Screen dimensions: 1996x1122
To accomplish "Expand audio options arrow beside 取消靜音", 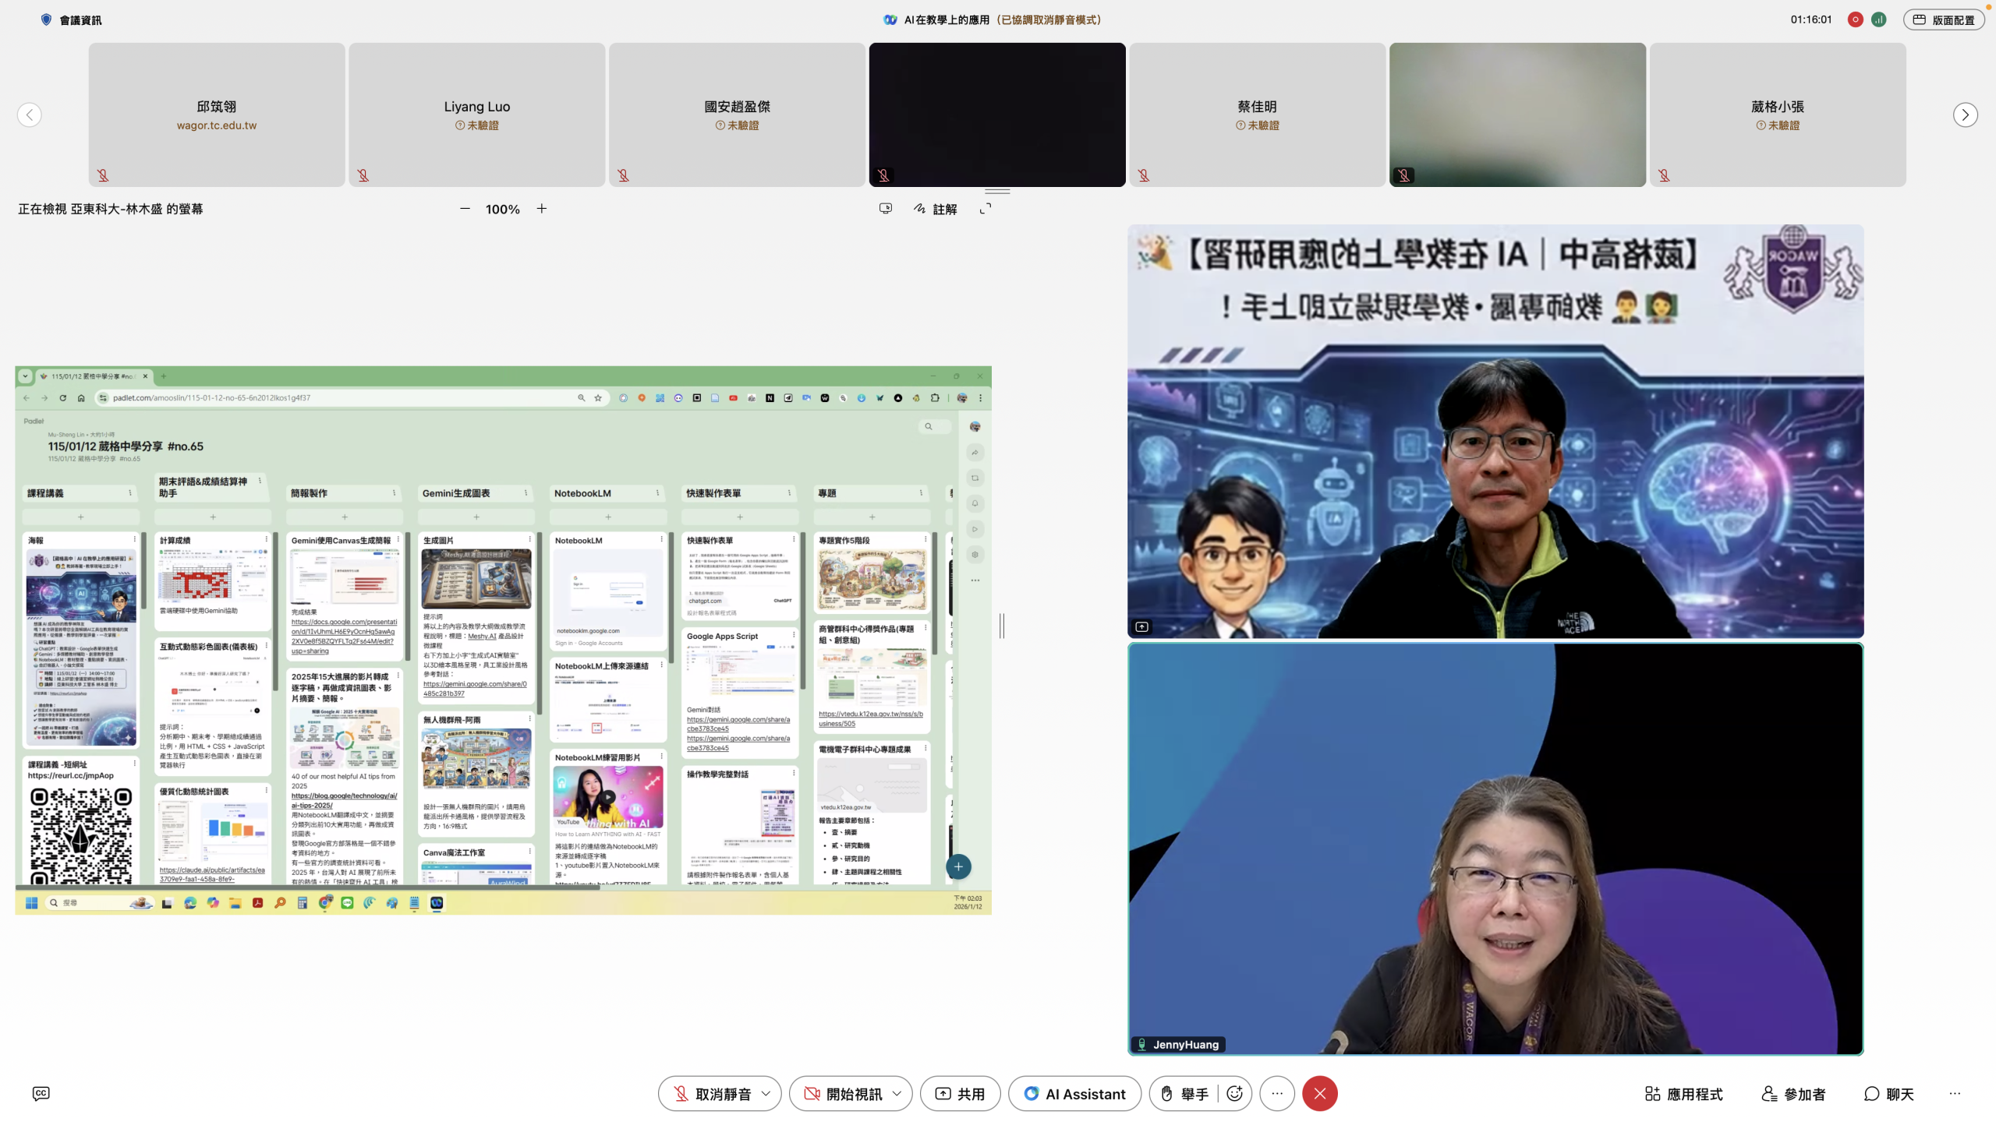I will click(766, 1093).
